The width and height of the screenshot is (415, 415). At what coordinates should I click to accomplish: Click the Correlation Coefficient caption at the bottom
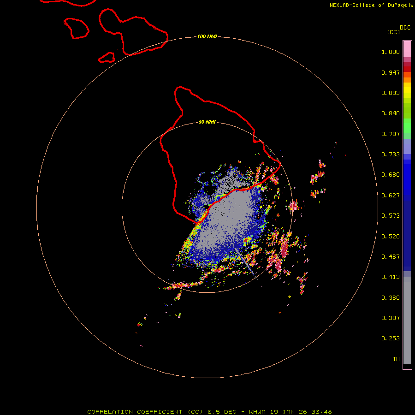tap(209, 412)
